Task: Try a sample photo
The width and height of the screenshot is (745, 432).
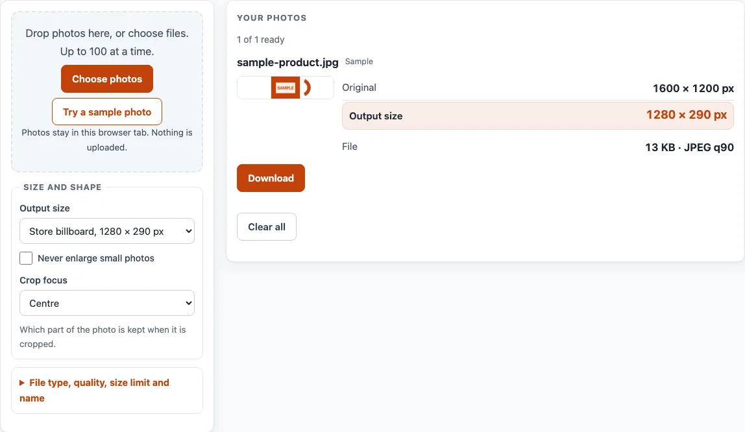Action: pos(107,112)
